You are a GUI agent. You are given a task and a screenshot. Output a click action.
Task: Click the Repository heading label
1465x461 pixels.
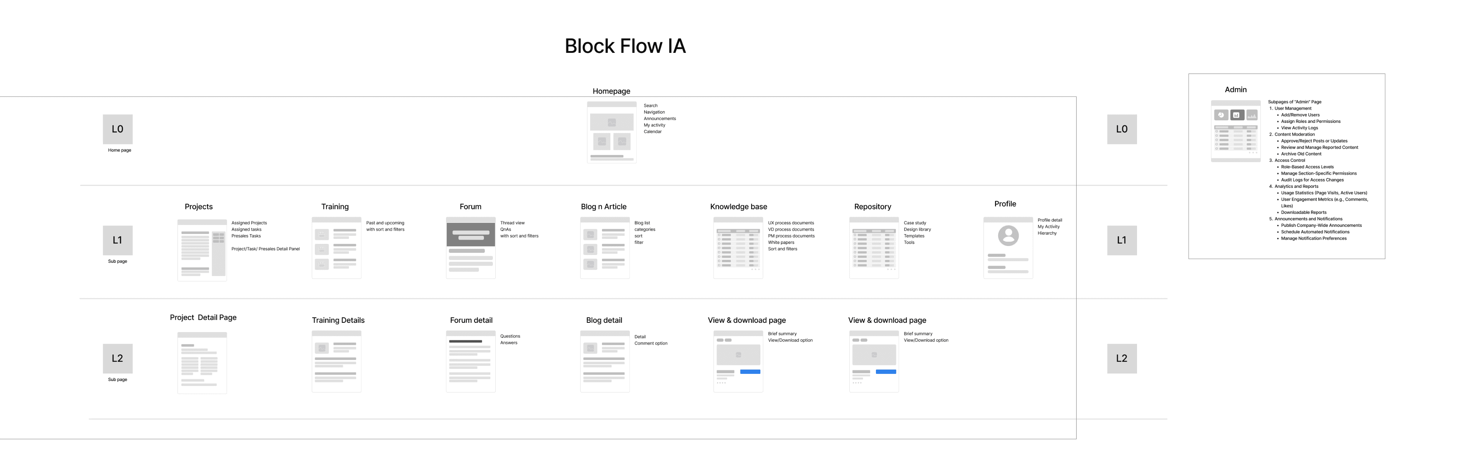872,207
